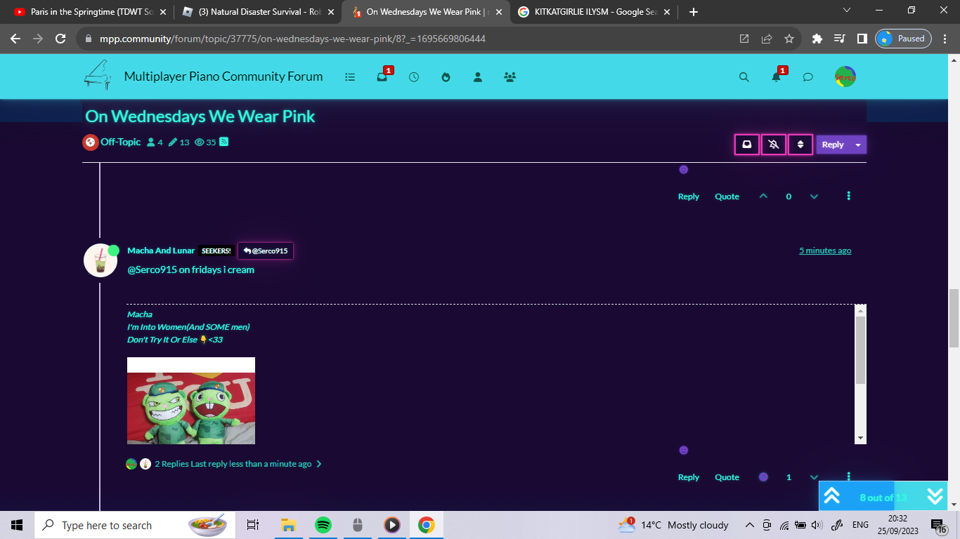Go back in browser history
This screenshot has width=960, height=539.
pyautogui.click(x=15, y=39)
